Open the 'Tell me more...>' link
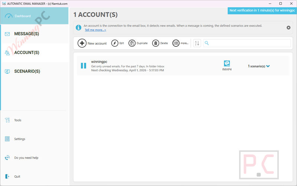This screenshot has height=186, width=297. [x=95, y=30]
